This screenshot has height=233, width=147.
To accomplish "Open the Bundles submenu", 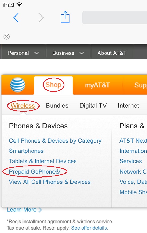I will tap(57, 106).
